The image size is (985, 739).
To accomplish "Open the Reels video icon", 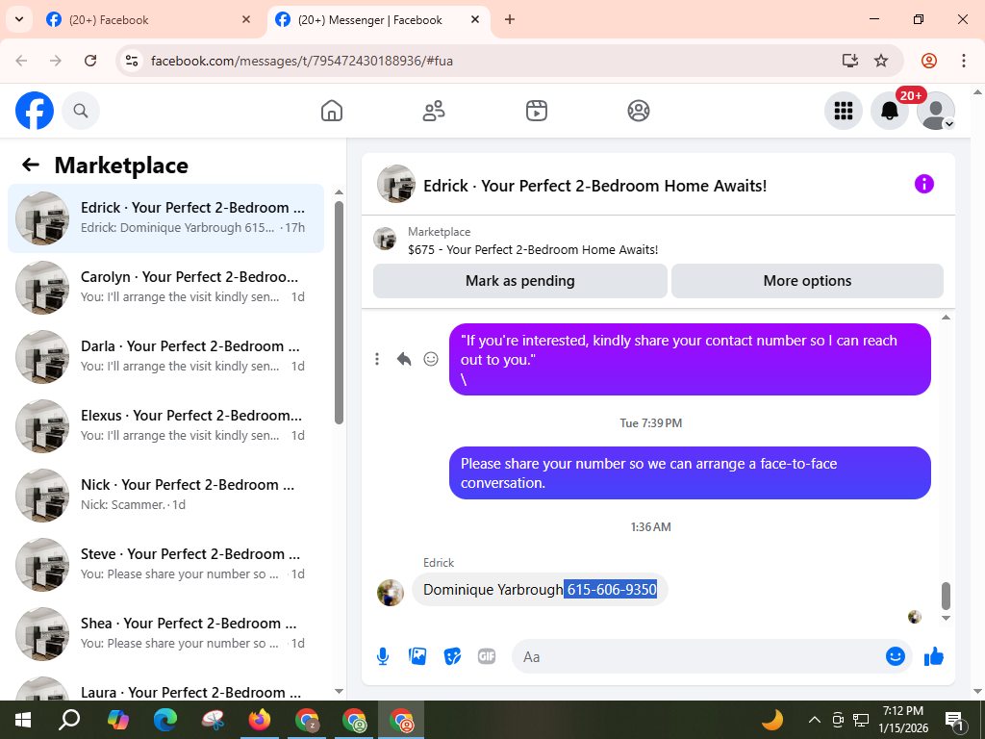I will pyautogui.click(x=537, y=111).
